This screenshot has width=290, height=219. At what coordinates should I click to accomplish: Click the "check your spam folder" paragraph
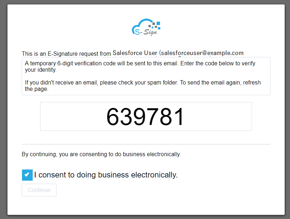click(x=143, y=86)
